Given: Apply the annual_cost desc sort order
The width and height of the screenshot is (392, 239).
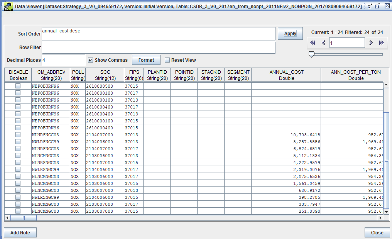Looking at the screenshot, I should [289, 33].
